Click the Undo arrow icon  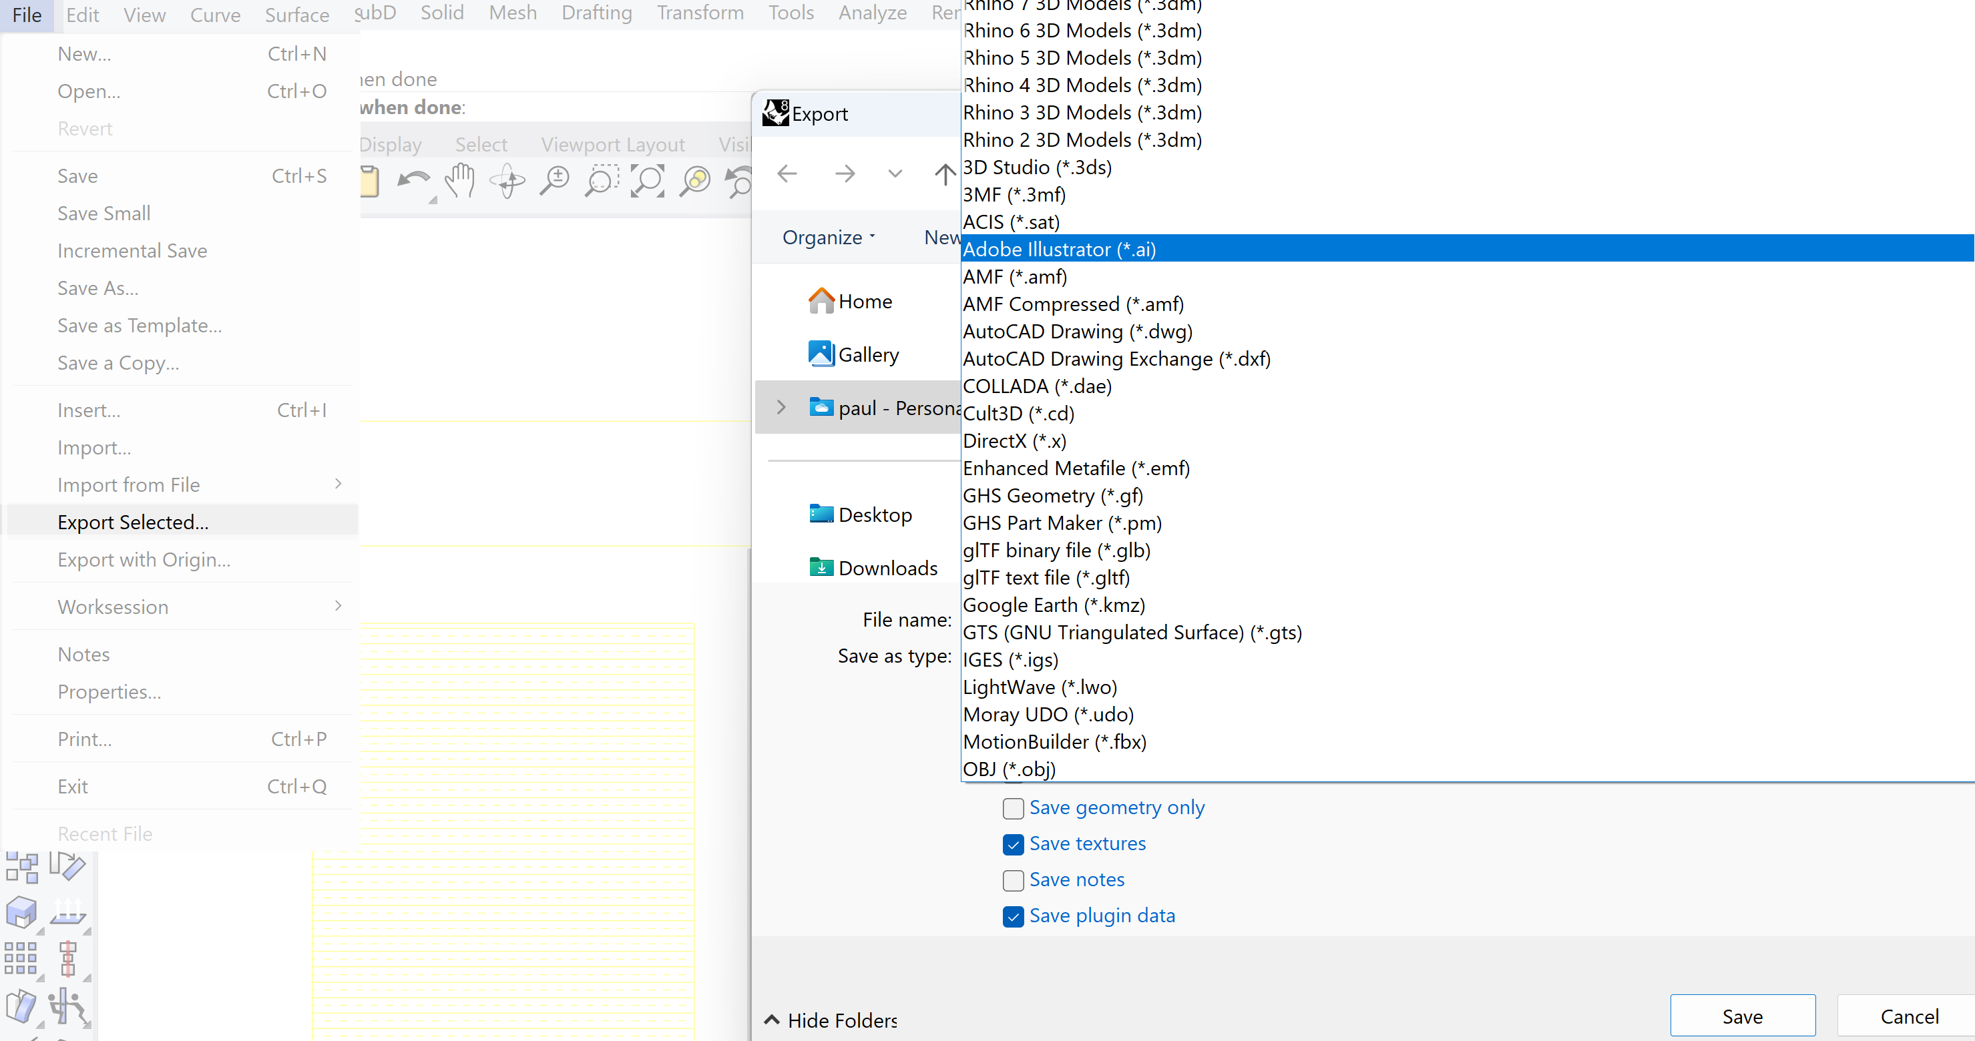tap(414, 181)
